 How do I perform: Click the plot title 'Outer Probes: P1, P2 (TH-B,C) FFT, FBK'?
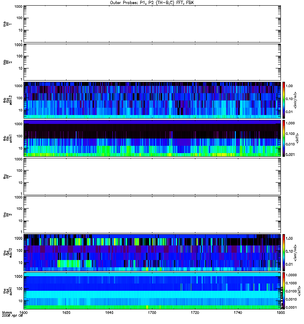[152, 3]
